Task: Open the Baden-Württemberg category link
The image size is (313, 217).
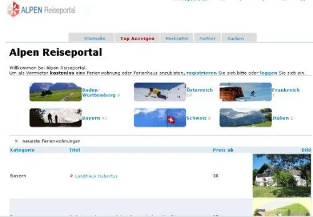Action: pyautogui.click(x=99, y=92)
